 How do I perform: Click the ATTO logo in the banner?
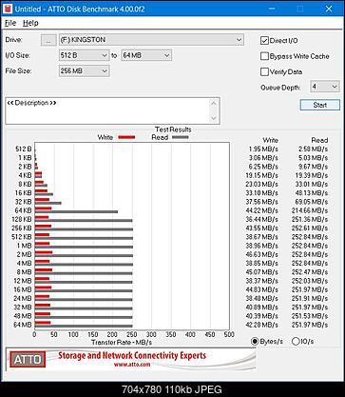click(x=28, y=359)
